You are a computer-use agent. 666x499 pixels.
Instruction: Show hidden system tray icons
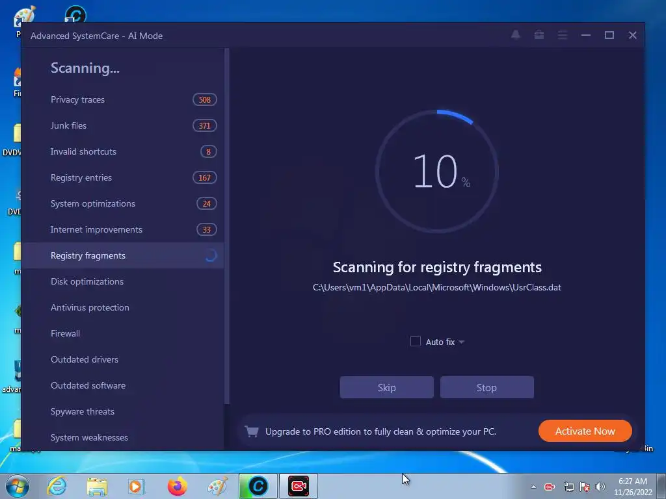pyautogui.click(x=533, y=487)
